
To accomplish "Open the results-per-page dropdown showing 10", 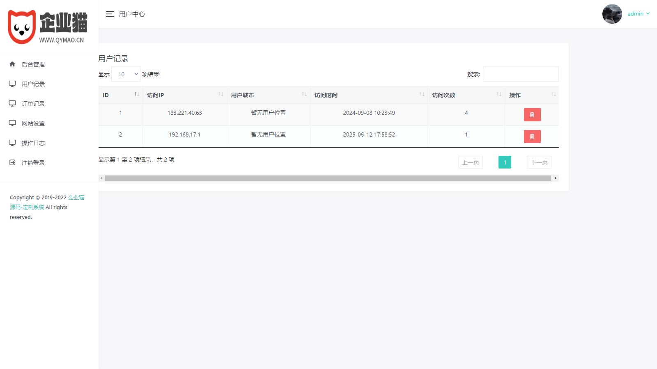I will pyautogui.click(x=126, y=74).
